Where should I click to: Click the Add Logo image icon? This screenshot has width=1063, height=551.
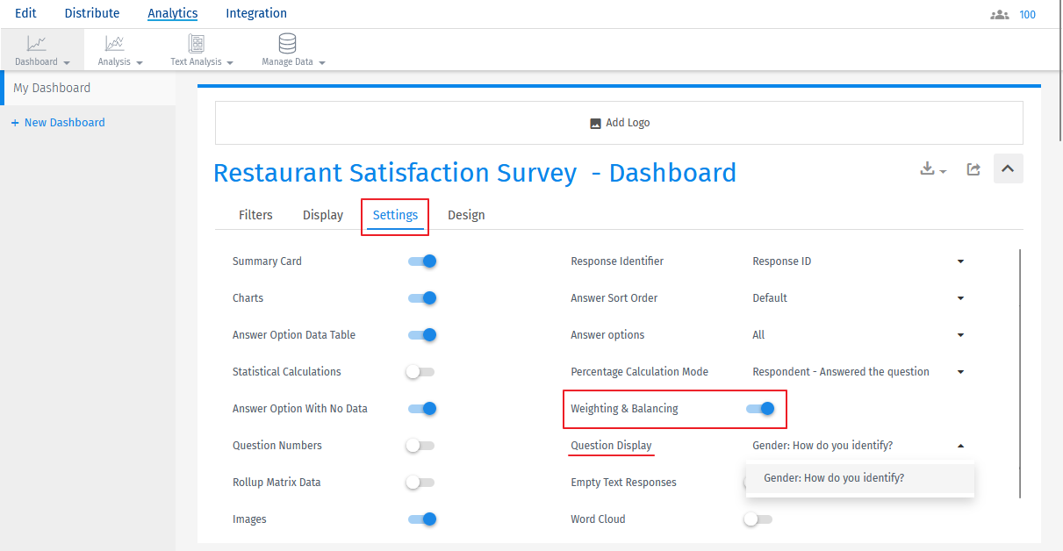pos(595,123)
